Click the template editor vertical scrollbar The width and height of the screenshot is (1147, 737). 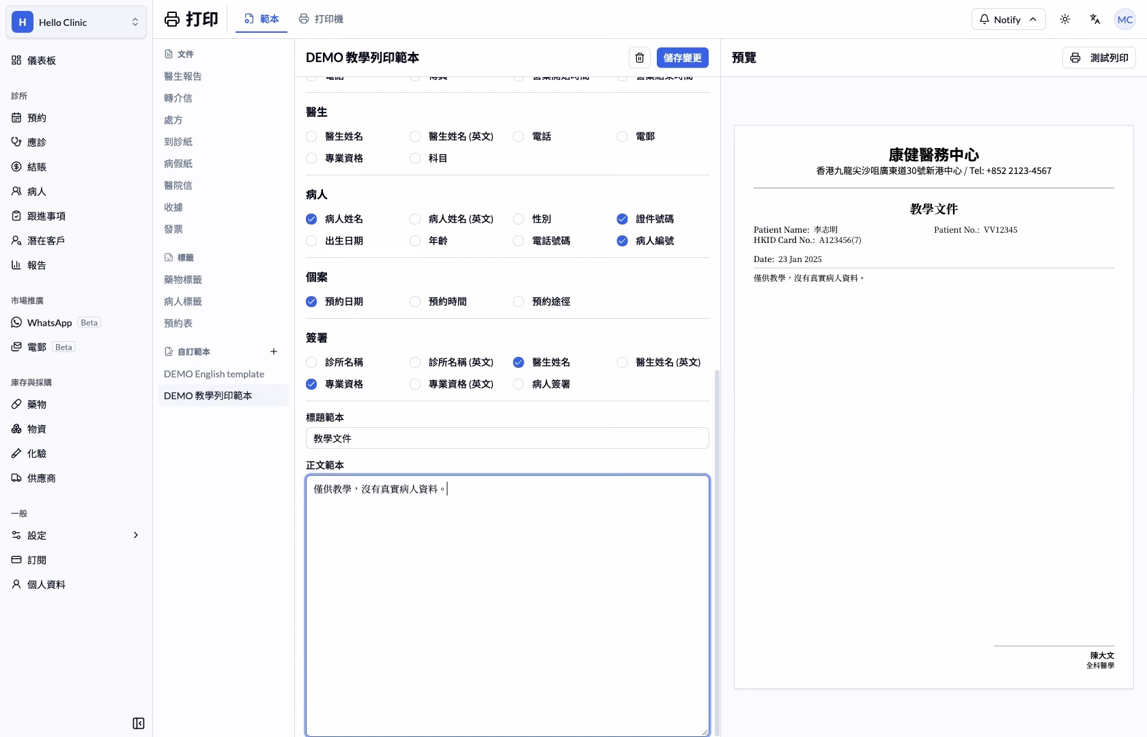click(716, 553)
